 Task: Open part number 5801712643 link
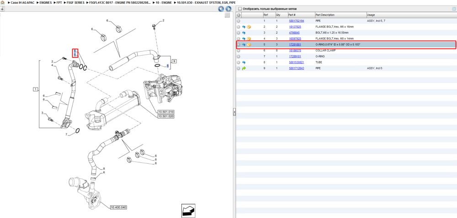[297, 68]
